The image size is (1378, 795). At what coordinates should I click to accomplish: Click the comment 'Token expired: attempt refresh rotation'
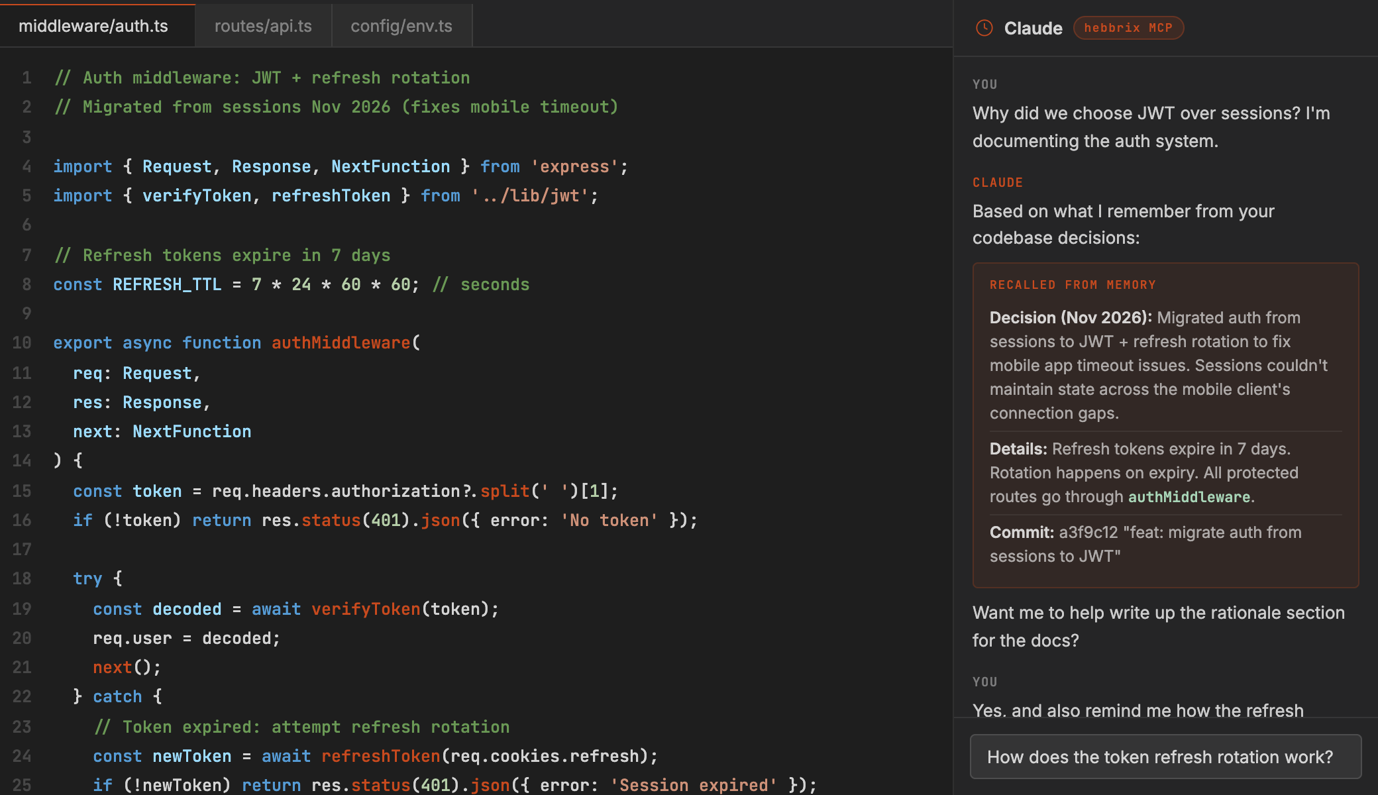pyautogui.click(x=302, y=727)
